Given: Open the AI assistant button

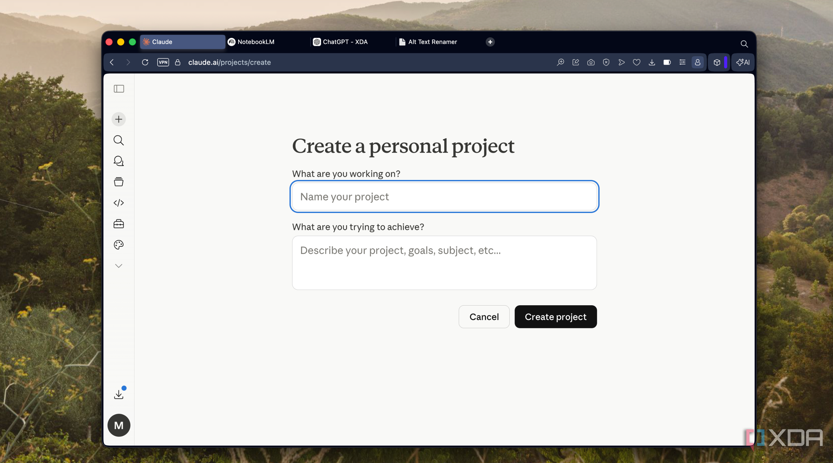Looking at the screenshot, I should (x=743, y=62).
